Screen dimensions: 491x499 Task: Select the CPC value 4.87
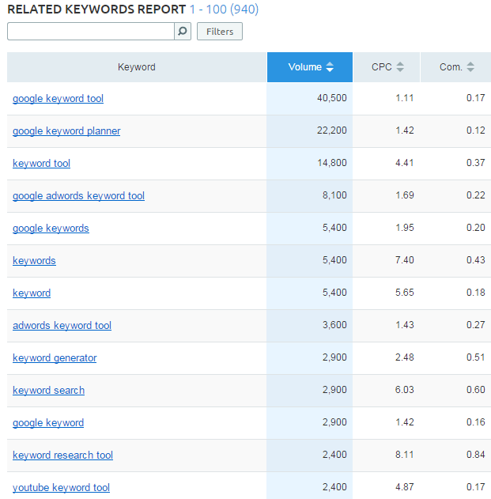(405, 488)
